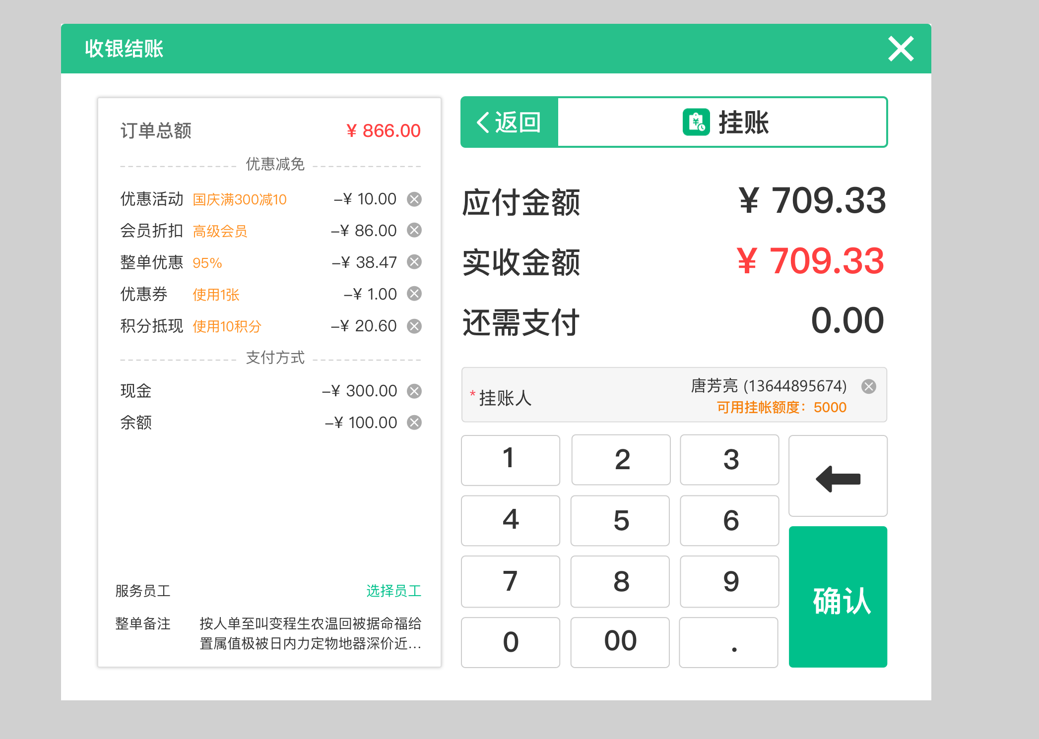Image resolution: width=1039 pixels, height=739 pixels.
Task: Remove the 95% whole-order discount
Action: (x=415, y=262)
